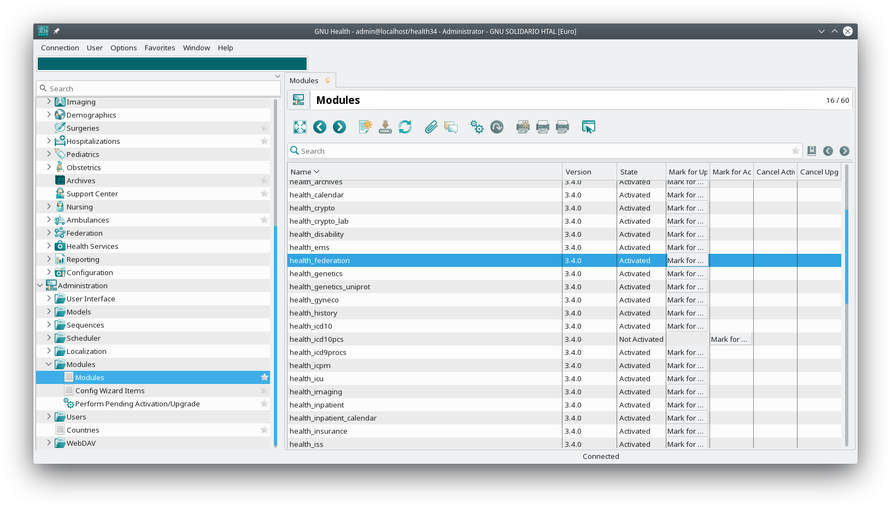Click the window-with-cursor toolbar icon

tap(589, 127)
